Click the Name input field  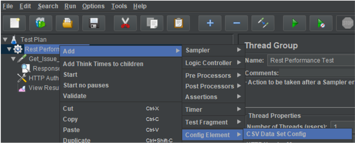[311, 60]
